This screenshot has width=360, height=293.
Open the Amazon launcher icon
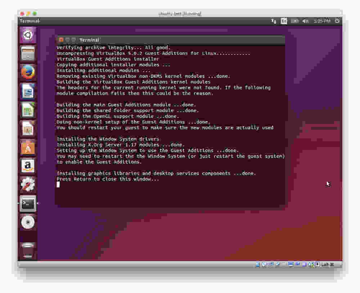(x=28, y=166)
